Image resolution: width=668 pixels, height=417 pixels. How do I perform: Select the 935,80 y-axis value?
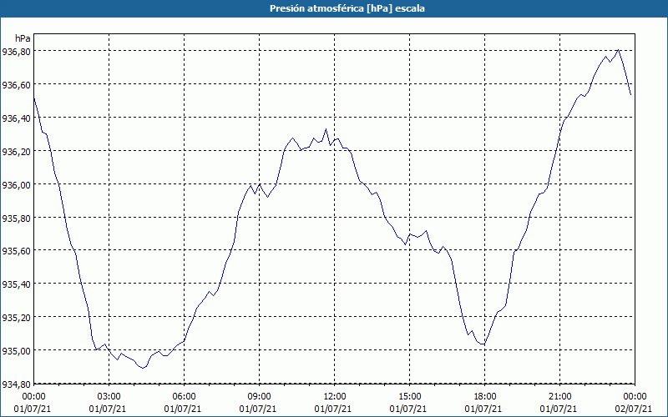16,218
